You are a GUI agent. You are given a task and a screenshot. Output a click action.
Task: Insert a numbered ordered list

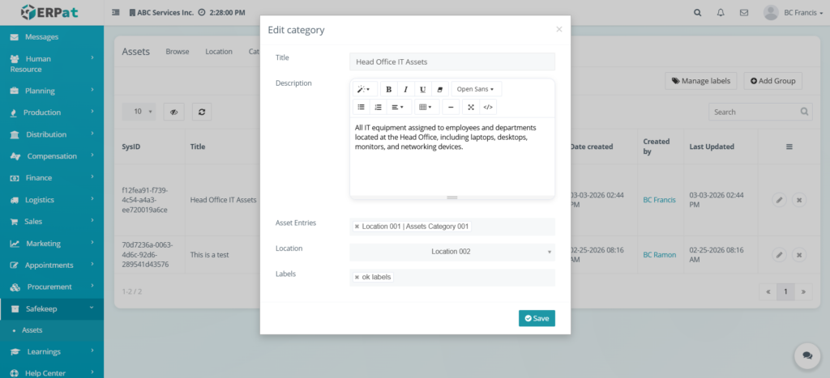378,107
